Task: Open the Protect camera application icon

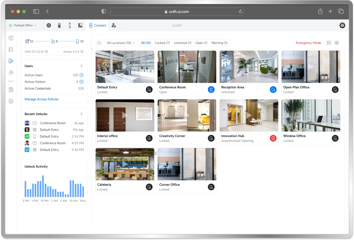Action: tap(59, 25)
